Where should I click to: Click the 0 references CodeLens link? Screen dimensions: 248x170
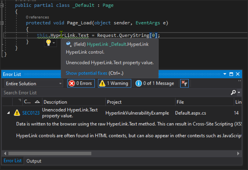click(x=37, y=17)
